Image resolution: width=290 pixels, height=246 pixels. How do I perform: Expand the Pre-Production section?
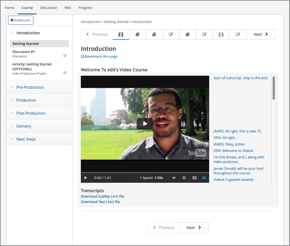click(x=30, y=87)
